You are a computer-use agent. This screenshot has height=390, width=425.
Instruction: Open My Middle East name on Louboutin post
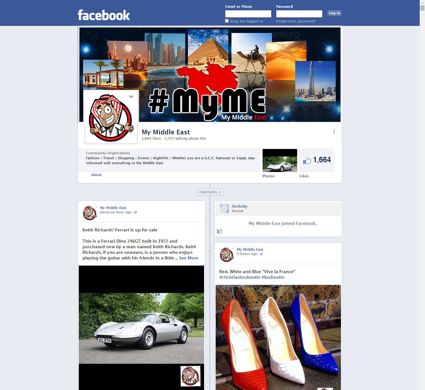(x=250, y=249)
